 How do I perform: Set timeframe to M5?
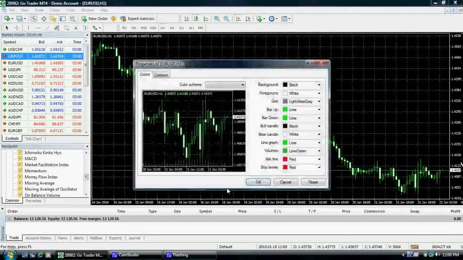pos(134,28)
